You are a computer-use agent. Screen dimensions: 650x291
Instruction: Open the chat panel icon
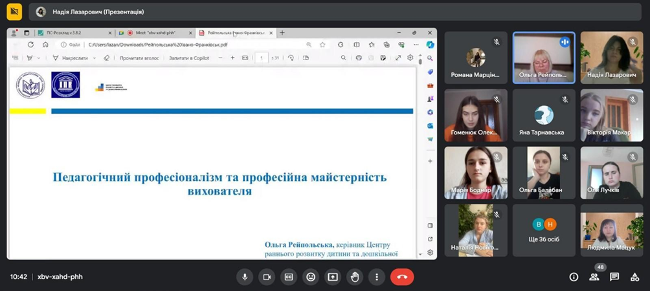coord(614,277)
